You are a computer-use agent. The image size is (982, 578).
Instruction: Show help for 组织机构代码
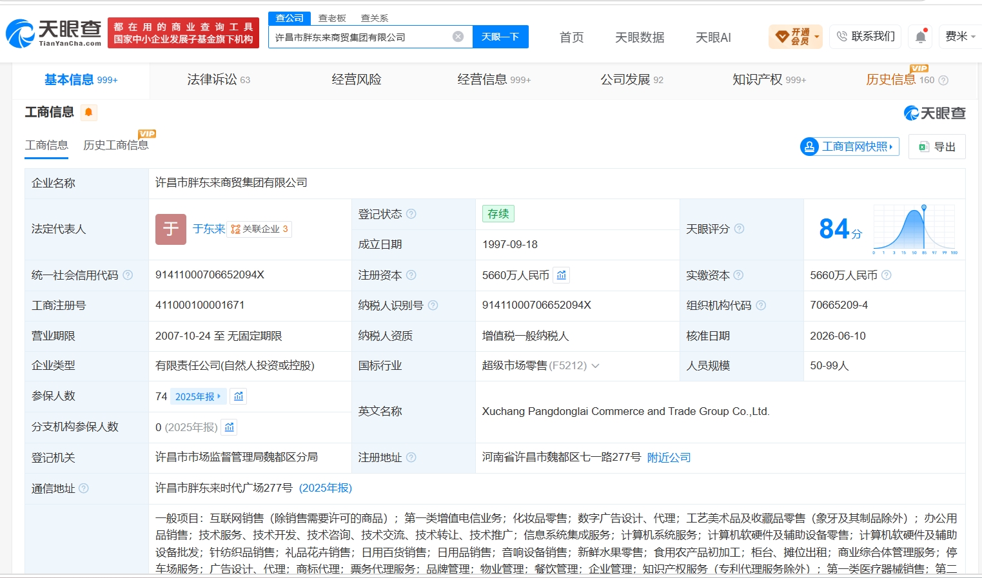click(761, 305)
